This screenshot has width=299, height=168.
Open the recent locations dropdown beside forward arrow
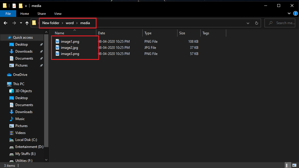tap(21, 23)
